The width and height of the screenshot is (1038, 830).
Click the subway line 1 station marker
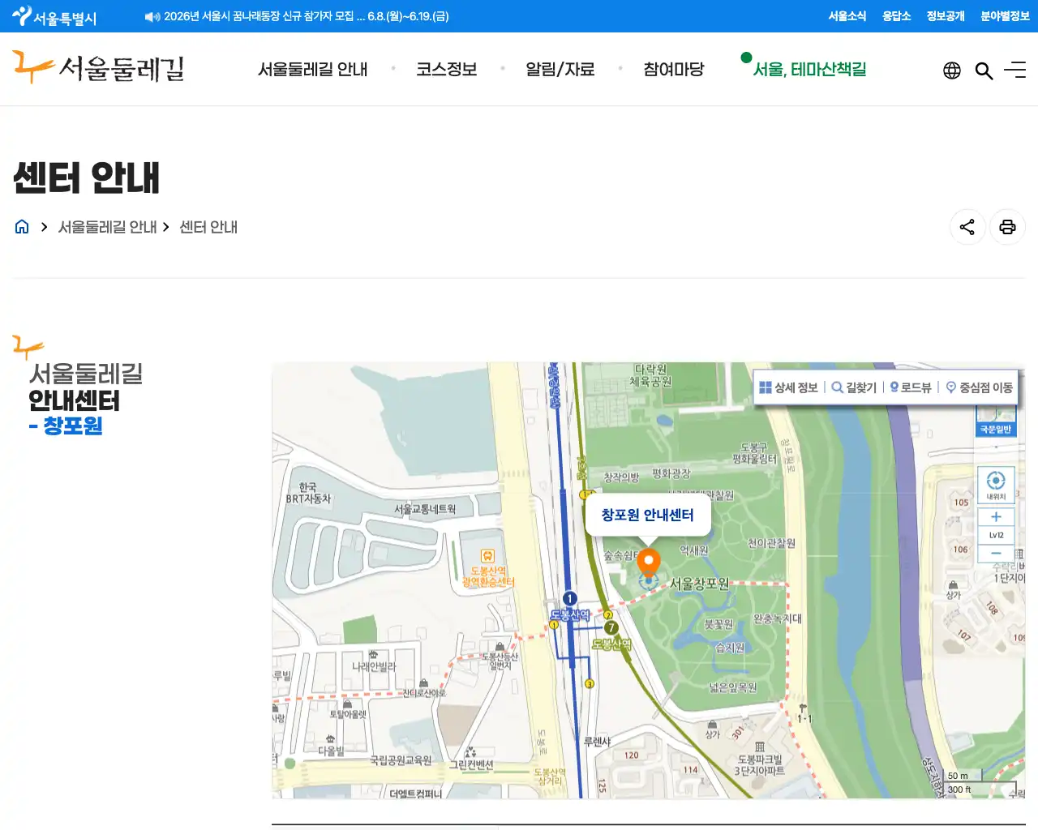tap(569, 599)
